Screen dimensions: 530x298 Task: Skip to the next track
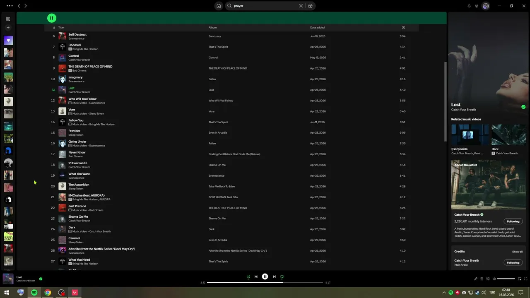click(x=274, y=277)
